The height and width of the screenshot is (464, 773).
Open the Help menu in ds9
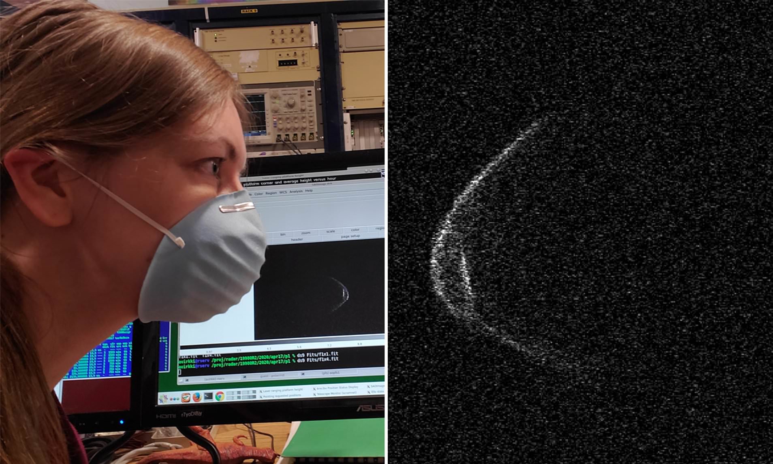(x=309, y=191)
